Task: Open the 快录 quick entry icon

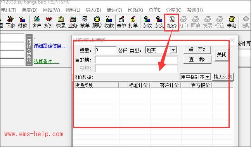Action: (61, 22)
